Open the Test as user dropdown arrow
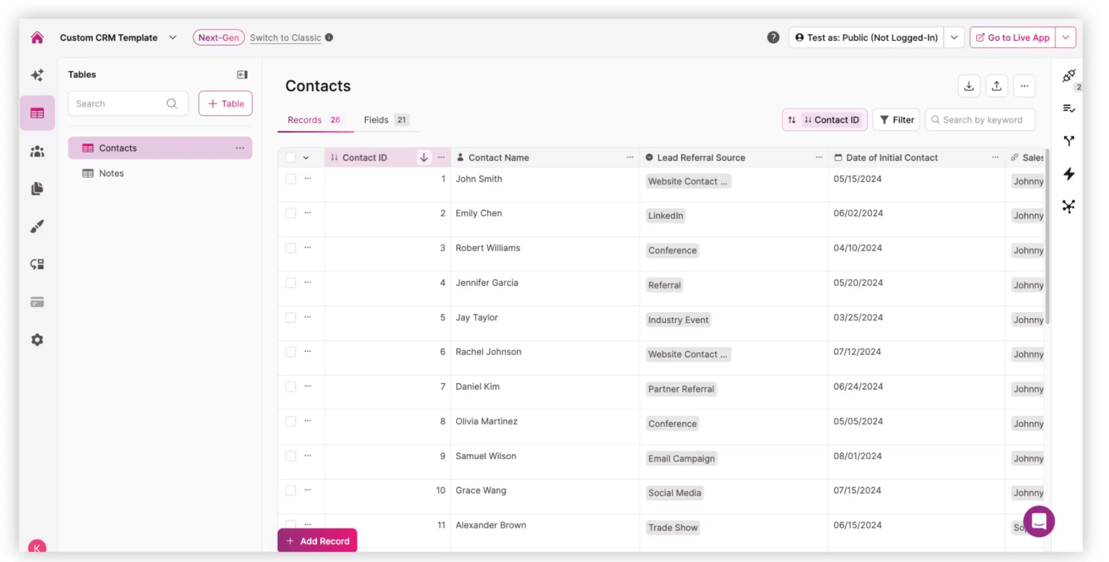The height and width of the screenshot is (562, 1109). [954, 38]
